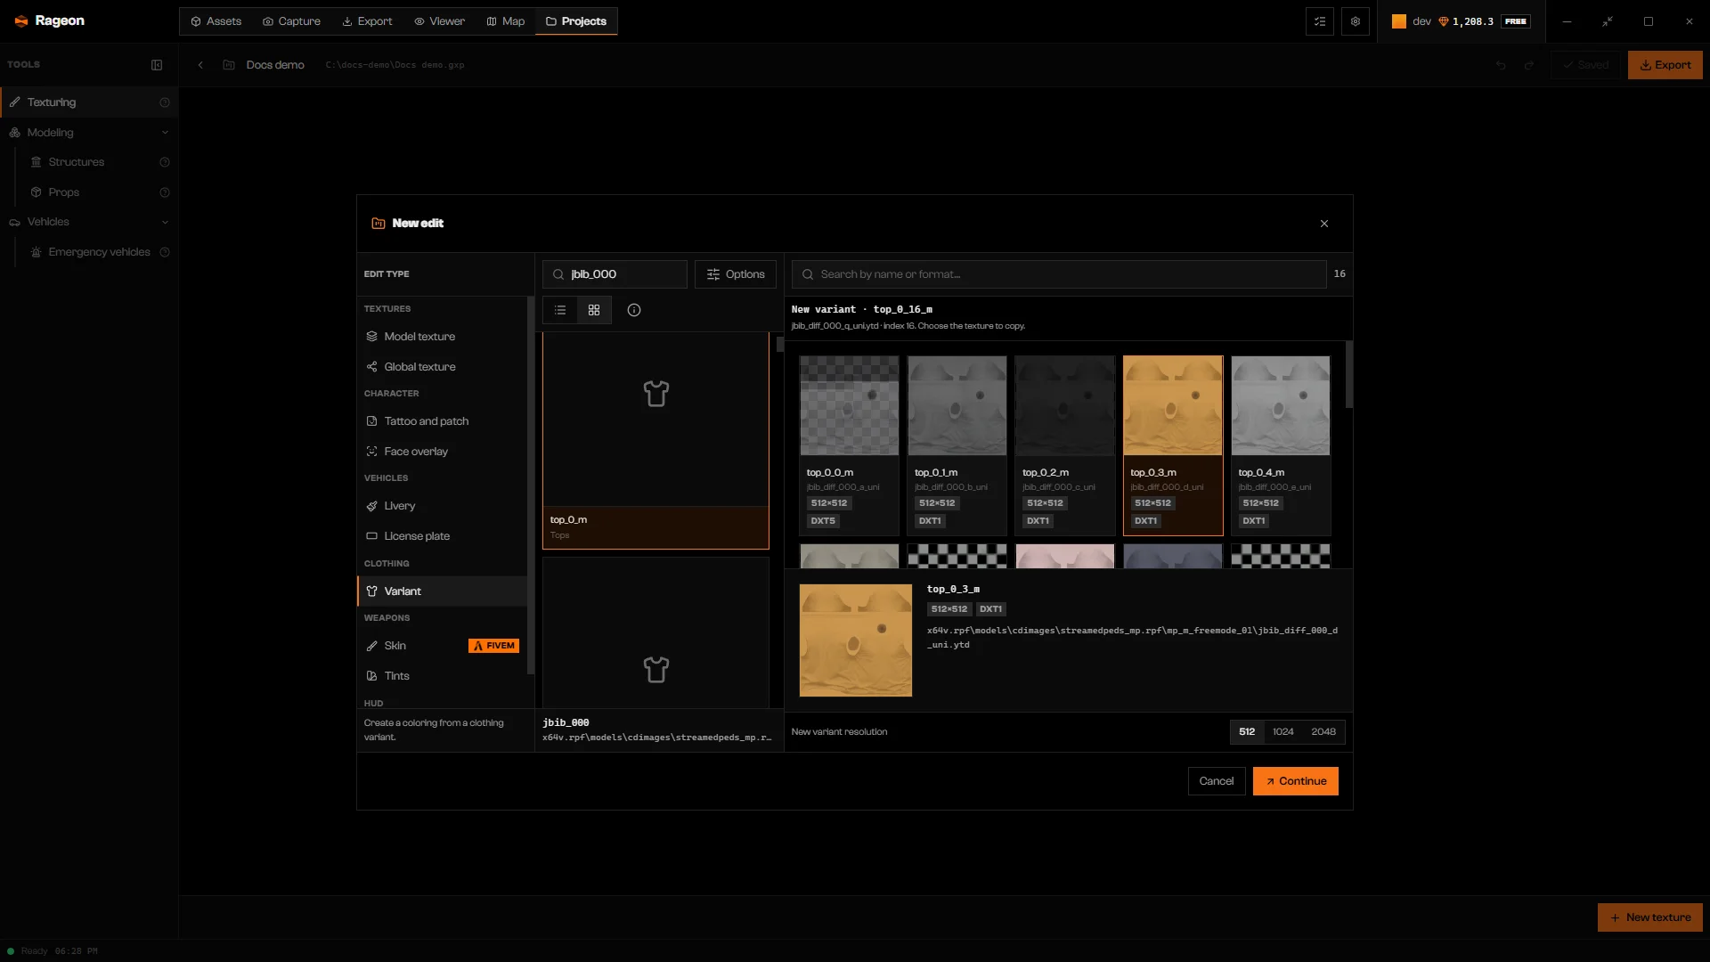Open the Map tab
1710x962 pixels.
(x=505, y=21)
